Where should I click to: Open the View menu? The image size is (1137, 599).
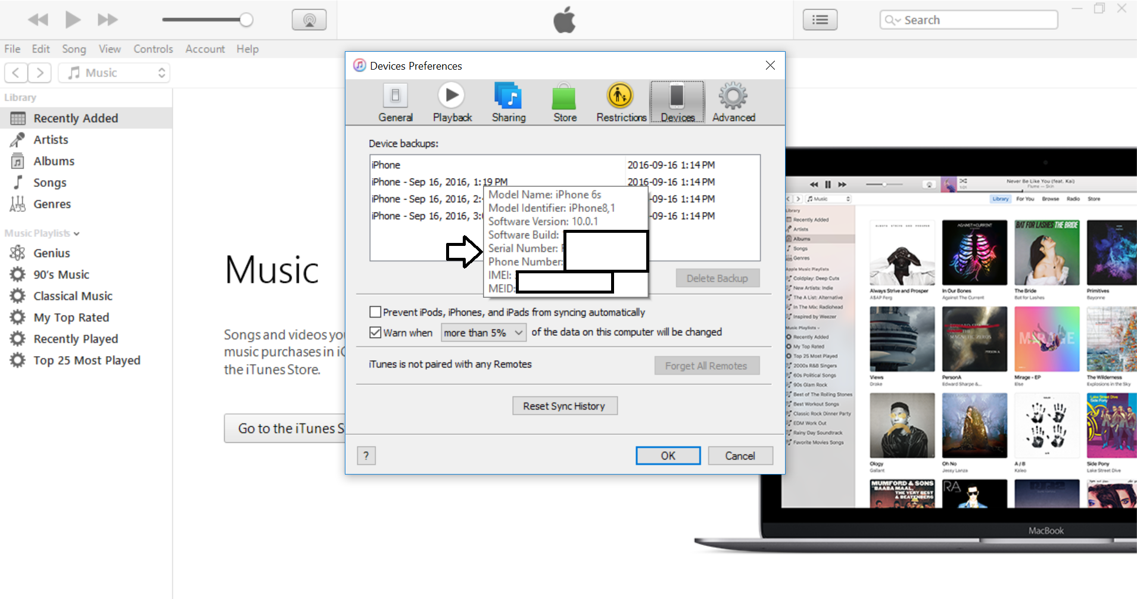click(x=110, y=49)
